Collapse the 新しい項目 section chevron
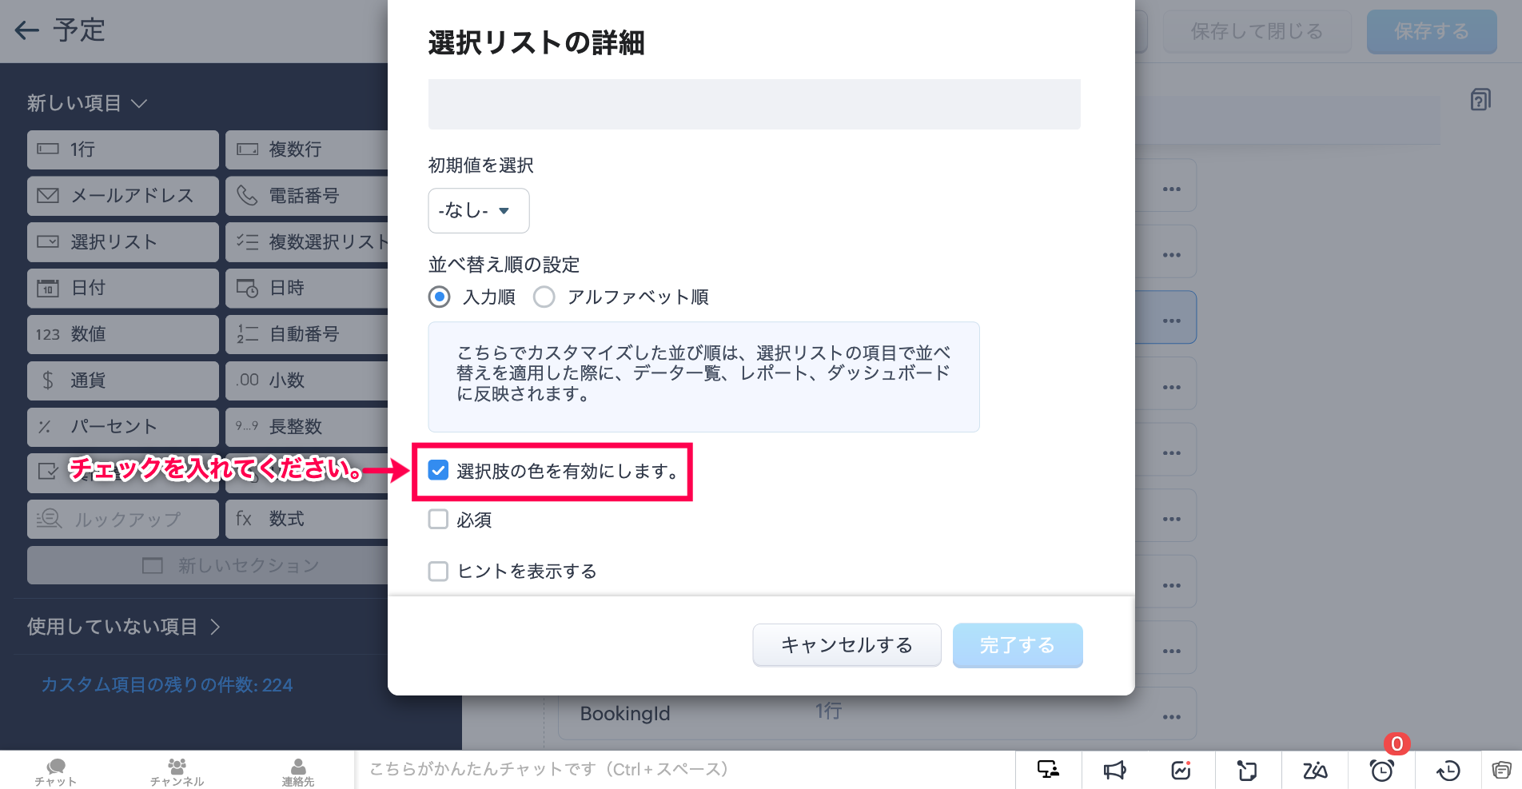Screen dimensions: 1522x789 point(139,103)
